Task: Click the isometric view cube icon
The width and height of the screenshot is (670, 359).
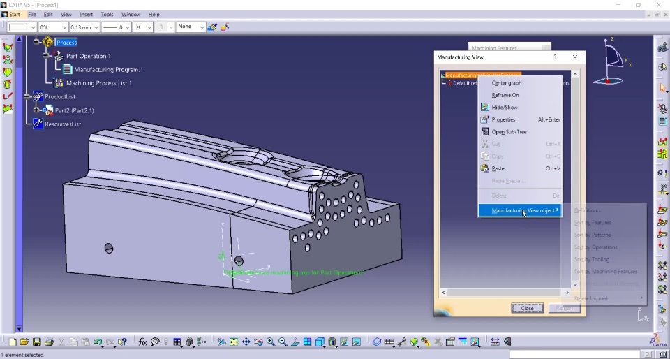Action: tap(320, 342)
